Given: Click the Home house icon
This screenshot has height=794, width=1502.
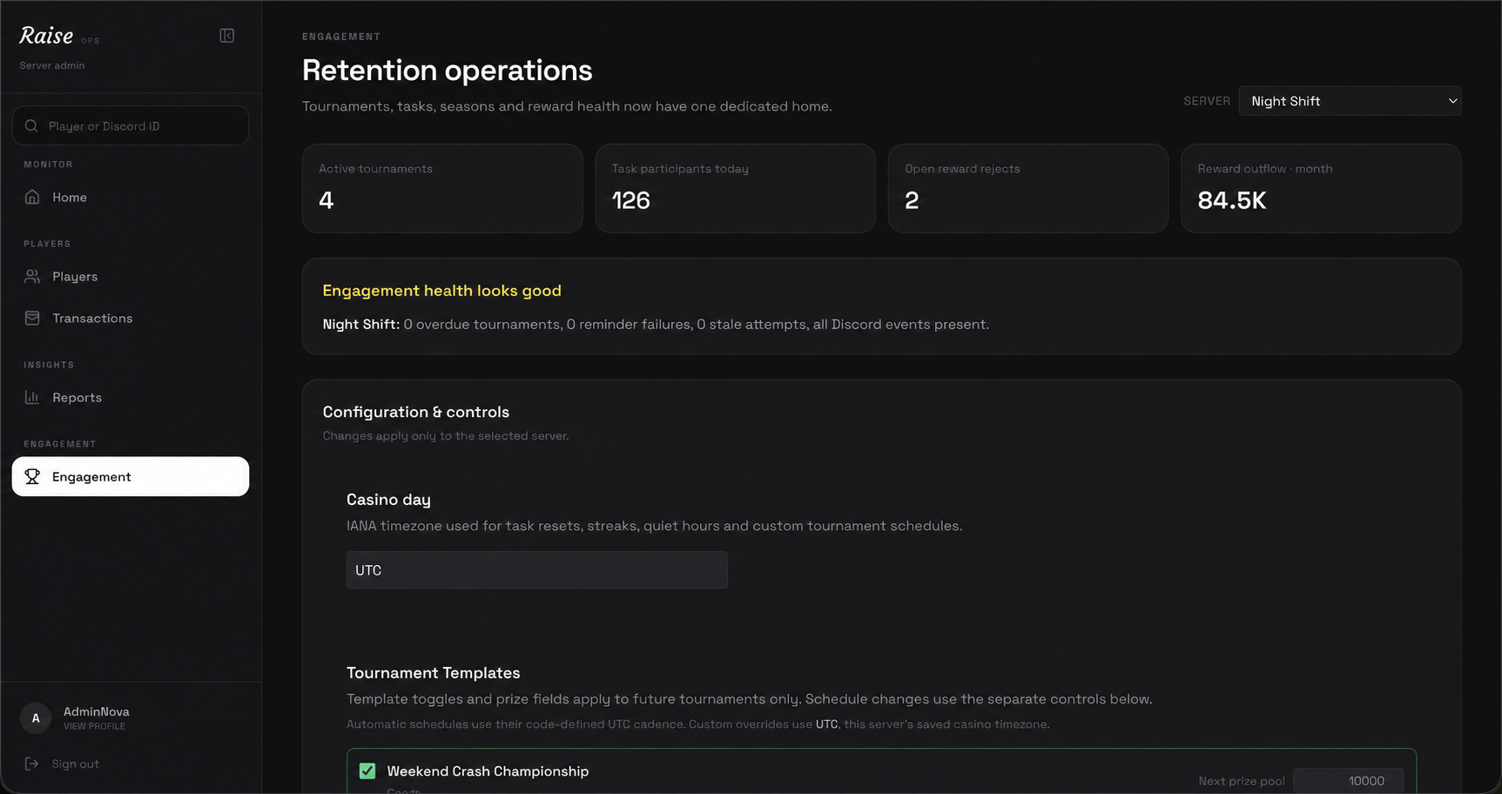Looking at the screenshot, I should point(32,197).
